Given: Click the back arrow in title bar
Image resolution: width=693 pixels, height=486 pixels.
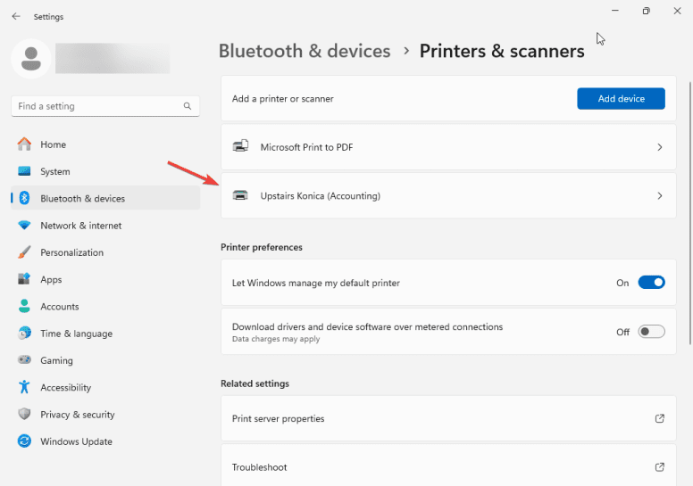Looking at the screenshot, I should (16, 16).
